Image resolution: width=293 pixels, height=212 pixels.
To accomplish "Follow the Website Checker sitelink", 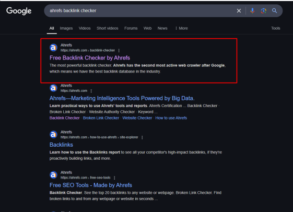I will [x=137, y=118].
